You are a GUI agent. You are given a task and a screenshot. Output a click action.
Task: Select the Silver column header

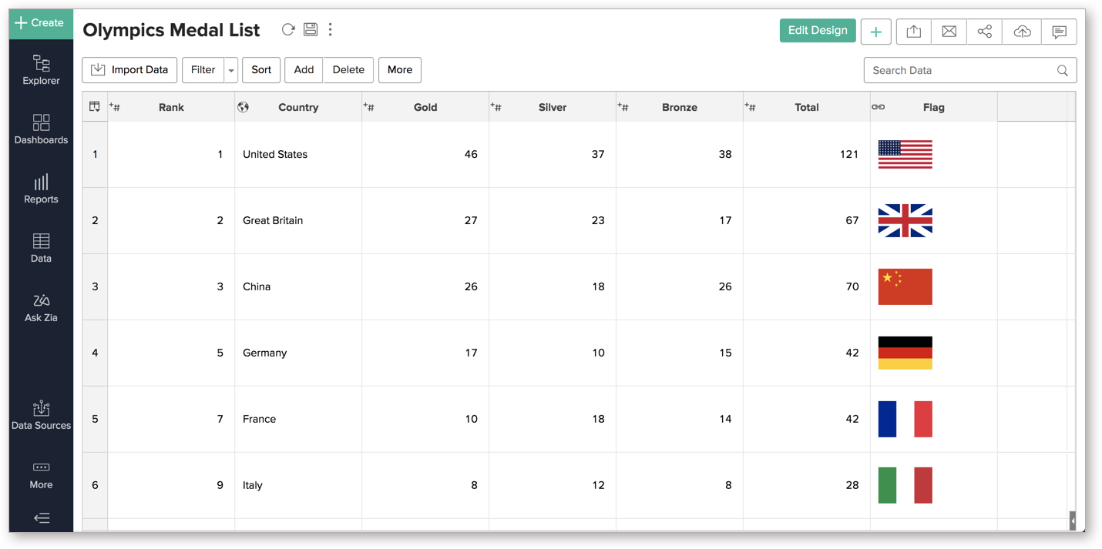point(553,107)
